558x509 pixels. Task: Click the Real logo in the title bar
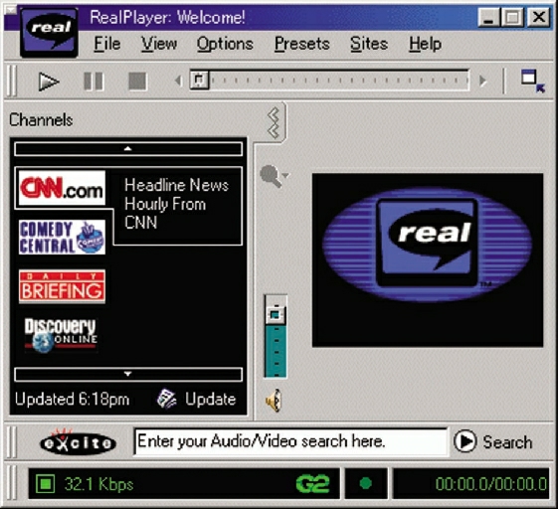coord(50,32)
